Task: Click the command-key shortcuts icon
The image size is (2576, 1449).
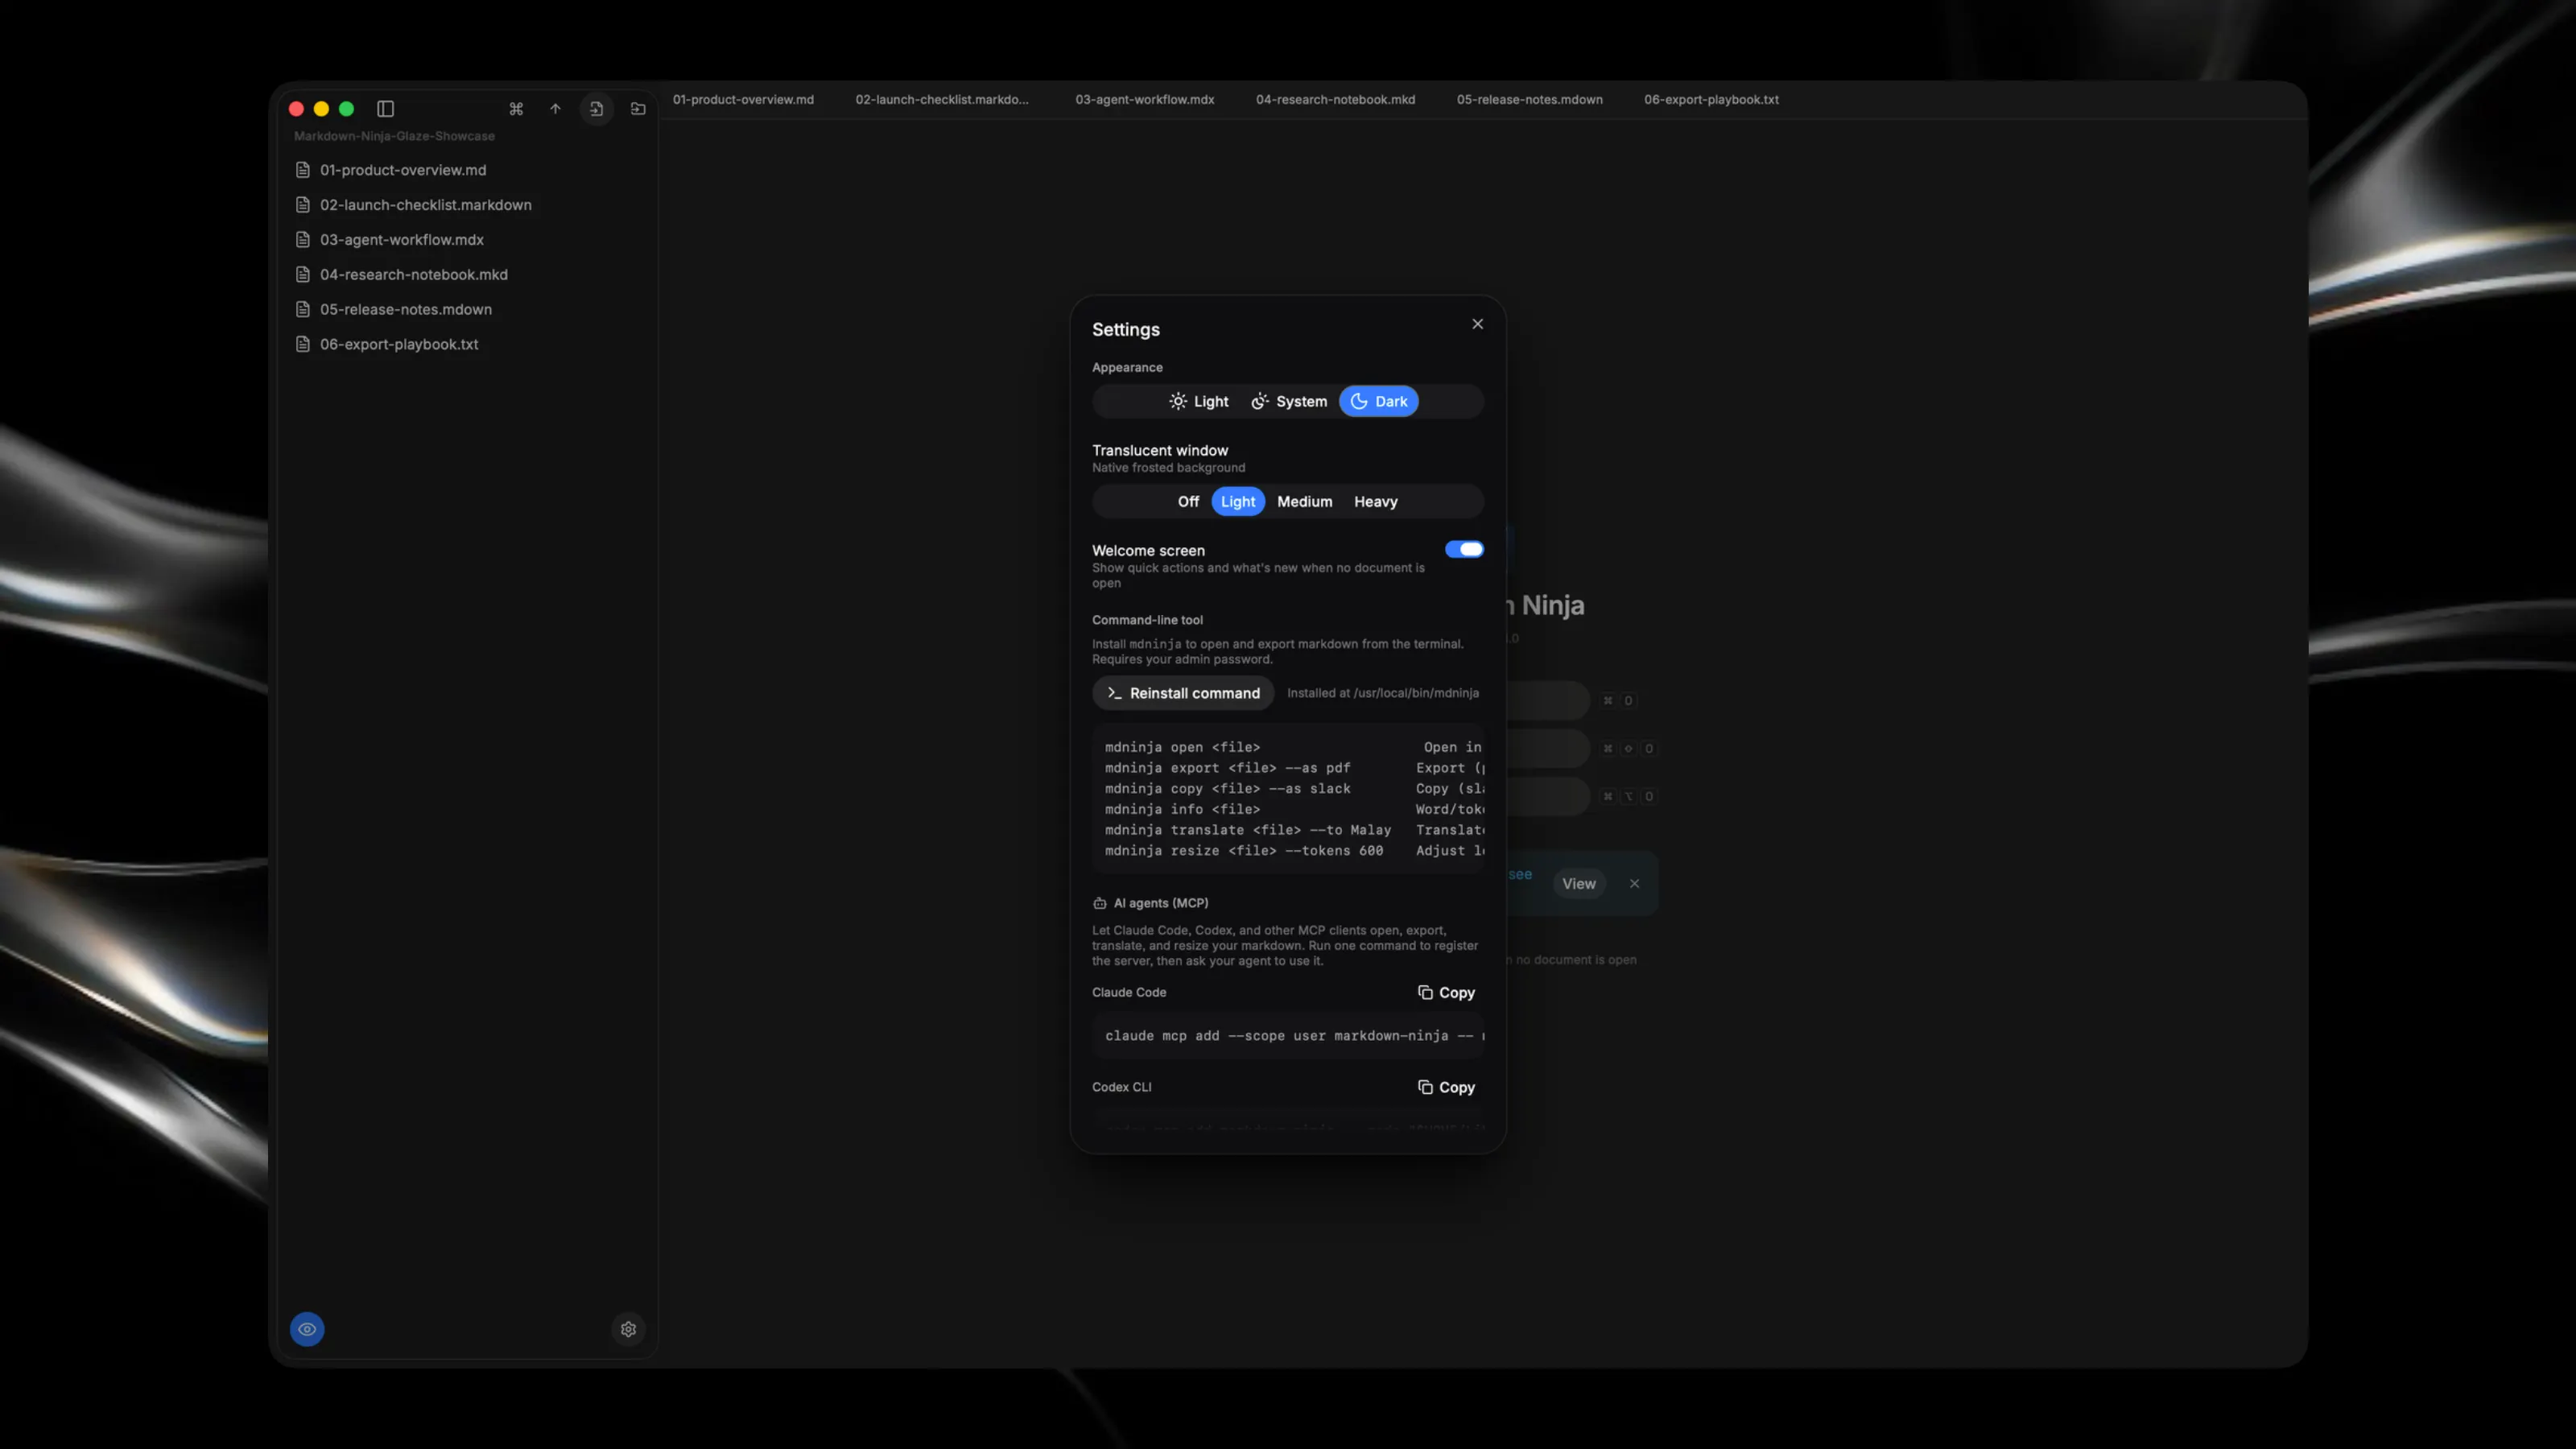Action: click(516, 108)
